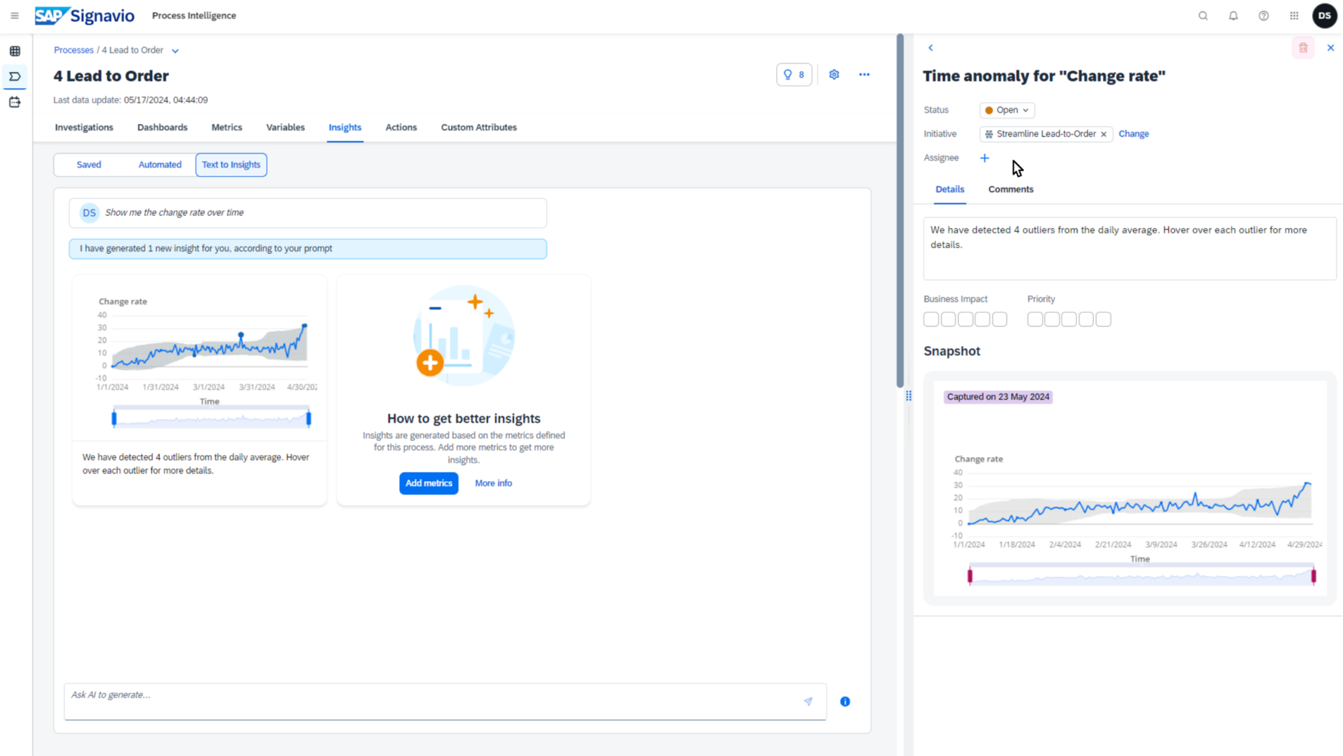Open the Status dropdown showing Open

click(1006, 109)
